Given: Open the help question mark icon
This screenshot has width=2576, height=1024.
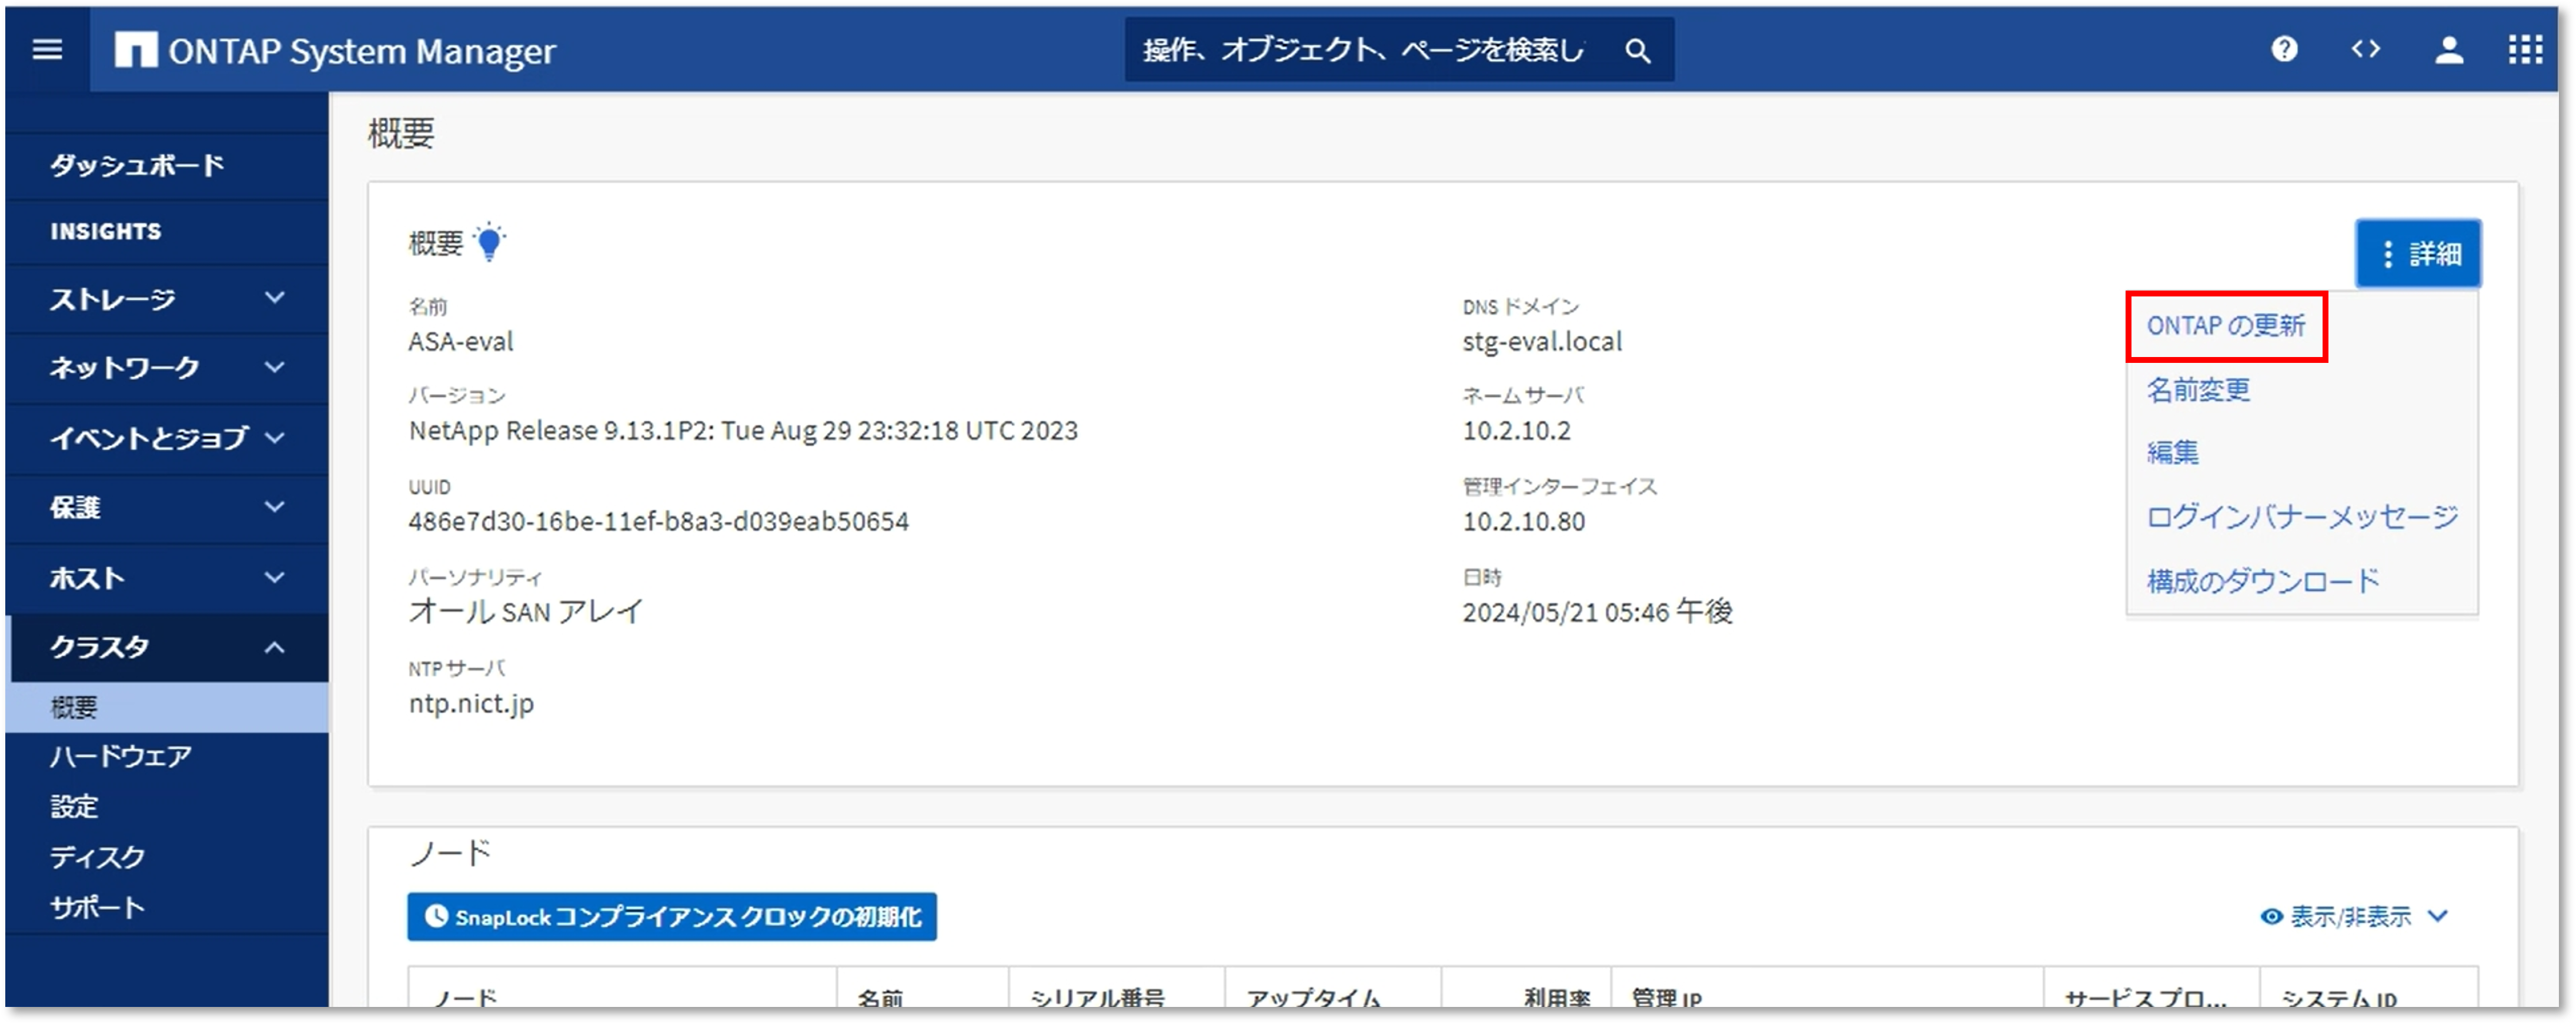Looking at the screenshot, I should 2284,49.
